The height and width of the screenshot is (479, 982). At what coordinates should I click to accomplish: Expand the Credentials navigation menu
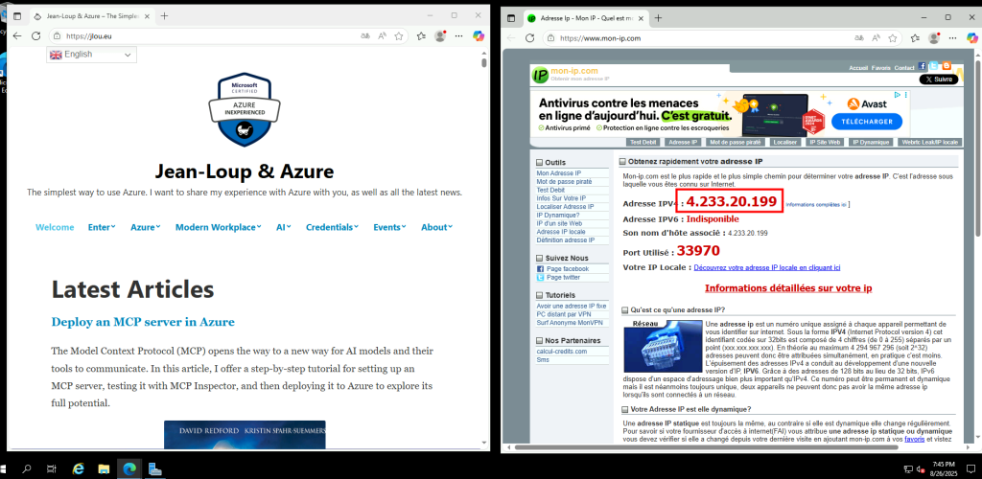click(332, 227)
